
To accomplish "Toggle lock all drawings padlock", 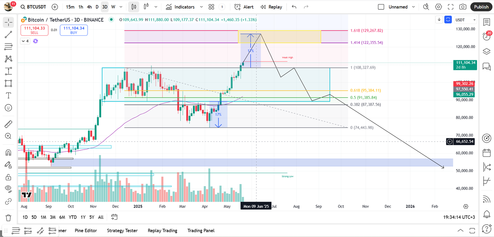I will [x=8, y=177].
